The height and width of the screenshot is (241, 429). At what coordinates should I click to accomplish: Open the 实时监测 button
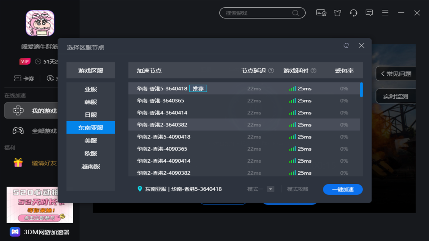point(396,96)
